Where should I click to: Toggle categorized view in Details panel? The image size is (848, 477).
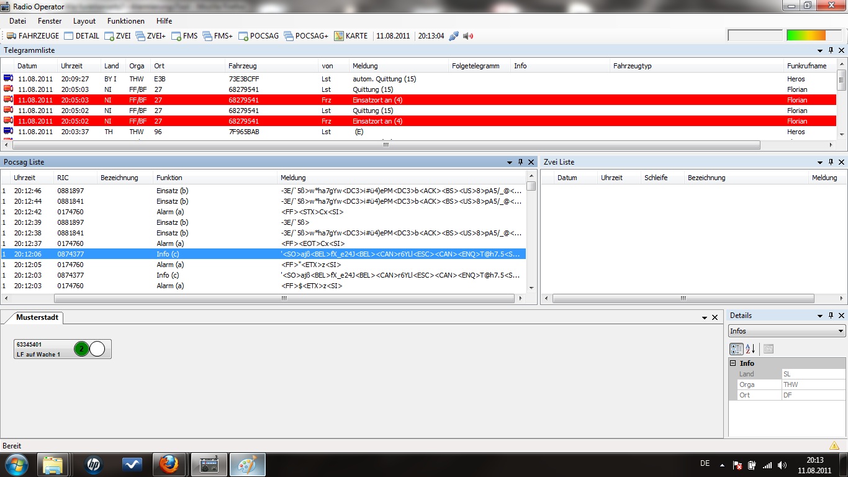(736, 349)
